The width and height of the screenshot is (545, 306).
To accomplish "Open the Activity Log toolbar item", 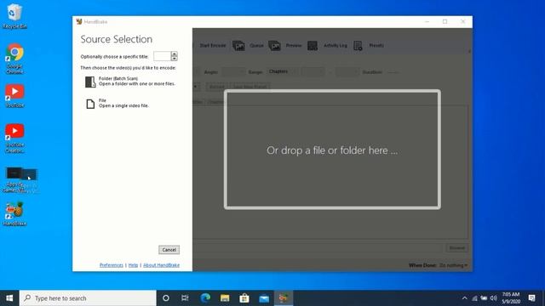I will point(336,45).
